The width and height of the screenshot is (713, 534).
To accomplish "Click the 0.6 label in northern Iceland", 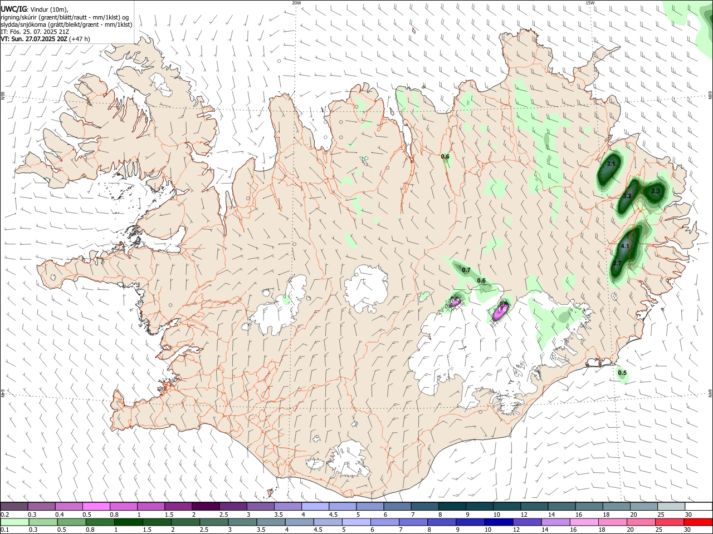I will pyautogui.click(x=445, y=156).
